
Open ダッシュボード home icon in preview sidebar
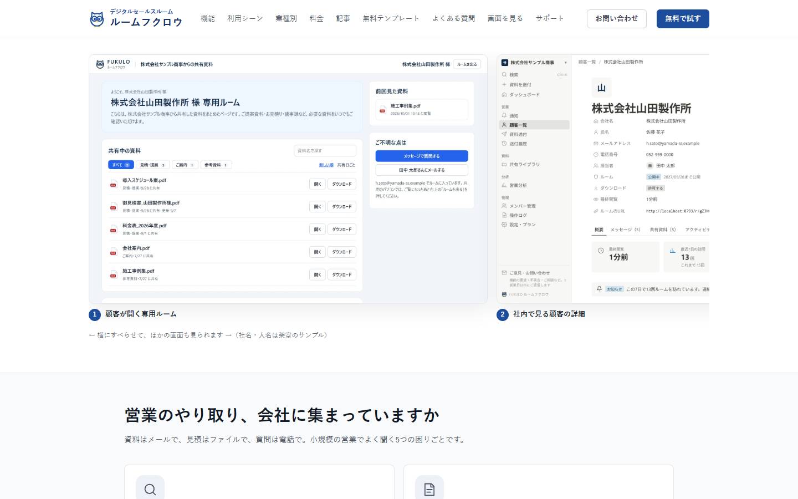click(504, 95)
